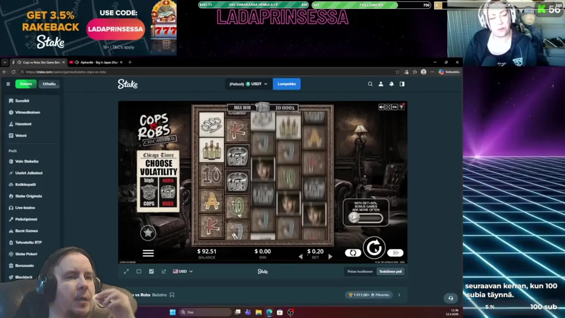Viewport: 565px width, 318px height.
Task: Select the Cops vs Robs browser tab
Action: point(38,62)
